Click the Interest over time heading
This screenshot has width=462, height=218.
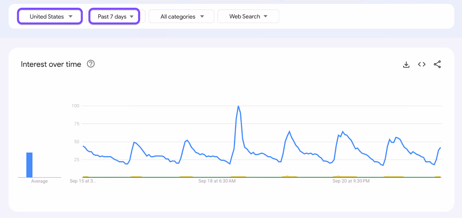pos(51,64)
